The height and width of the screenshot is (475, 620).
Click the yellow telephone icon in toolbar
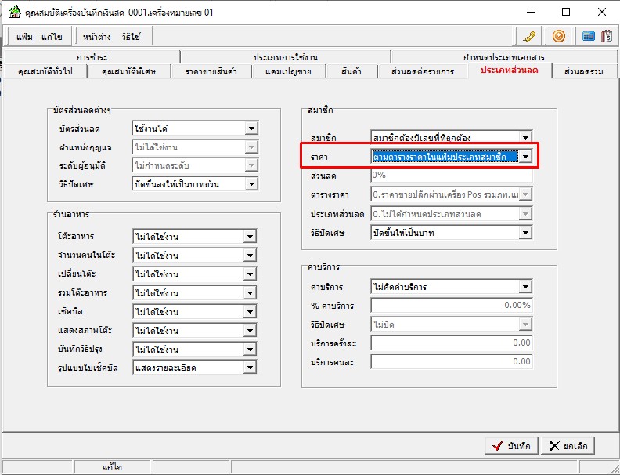coord(530,36)
